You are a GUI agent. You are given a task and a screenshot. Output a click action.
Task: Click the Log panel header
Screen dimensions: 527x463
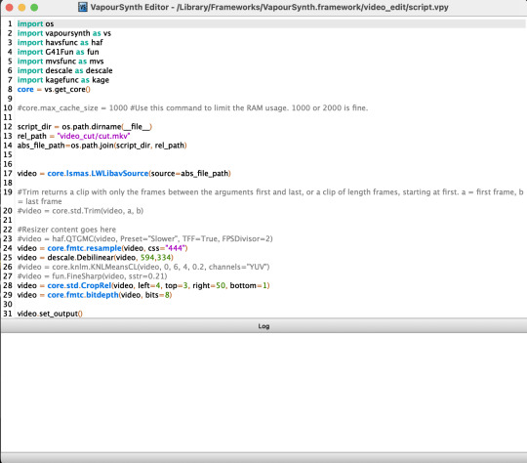pyautogui.click(x=263, y=326)
